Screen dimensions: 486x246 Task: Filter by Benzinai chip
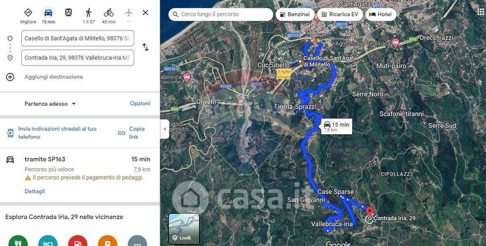coord(295,14)
